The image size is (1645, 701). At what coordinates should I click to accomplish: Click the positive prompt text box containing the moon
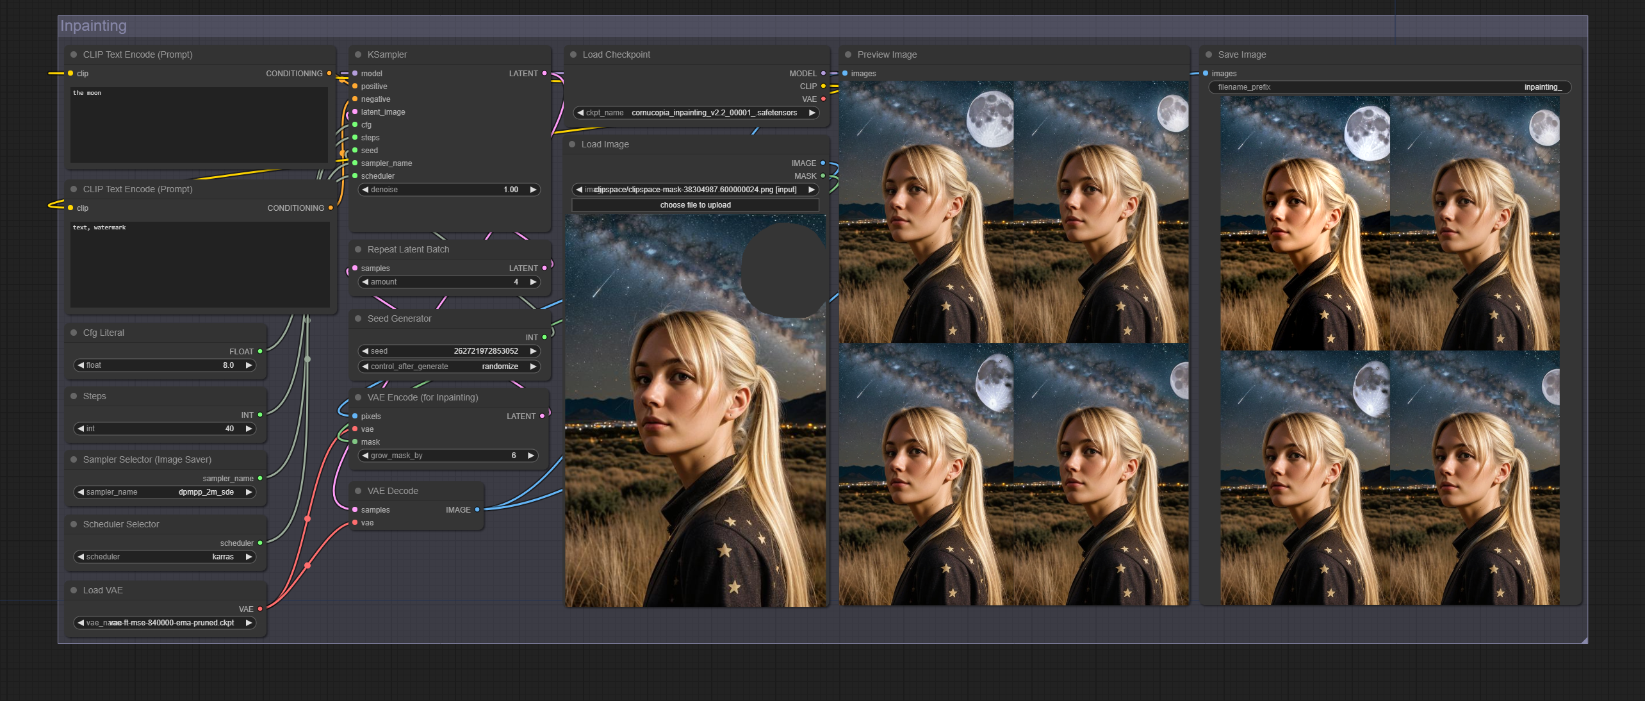click(x=199, y=125)
